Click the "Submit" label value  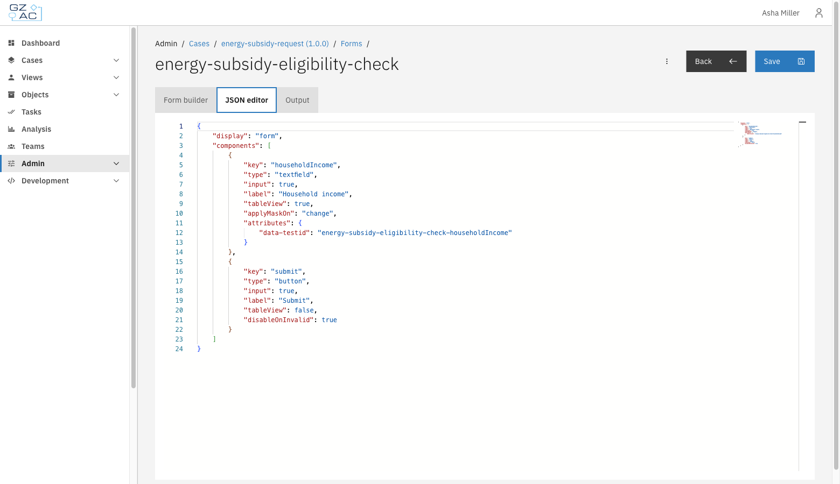[294, 301]
